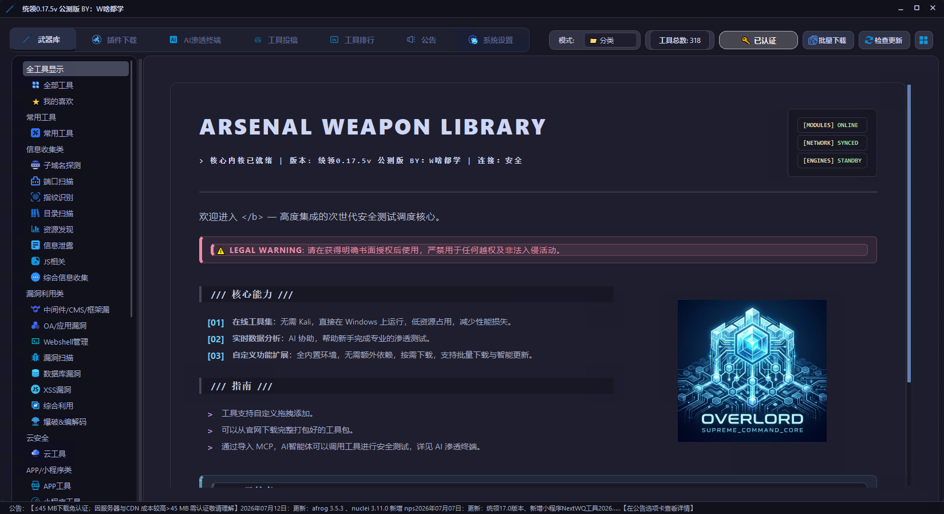
Task: Click the APP工具 icon
Action: pos(35,486)
